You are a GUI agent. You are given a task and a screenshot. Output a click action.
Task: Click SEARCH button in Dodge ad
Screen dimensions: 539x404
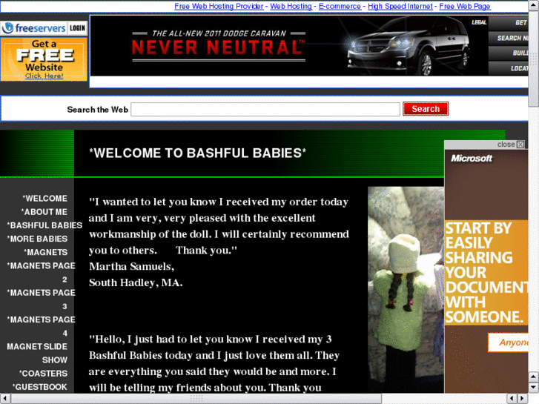pyautogui.click(x=509, y=38)
